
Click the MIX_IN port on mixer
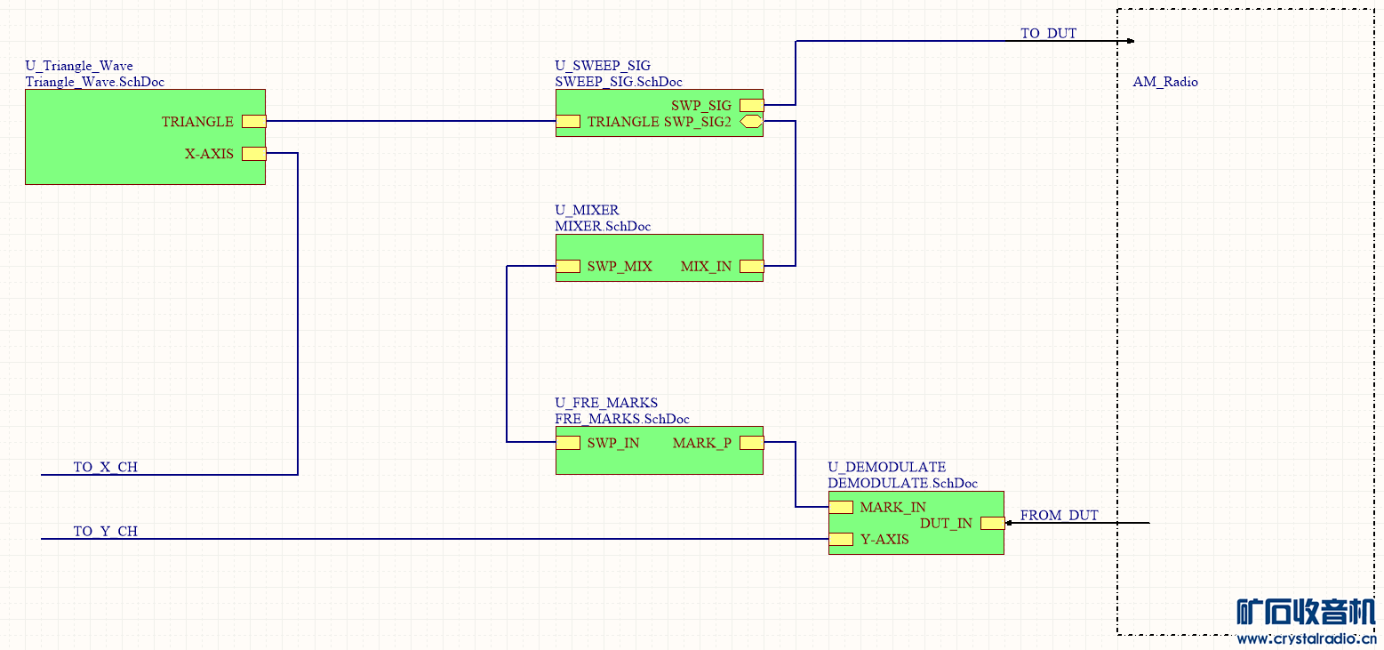(751, 266)
